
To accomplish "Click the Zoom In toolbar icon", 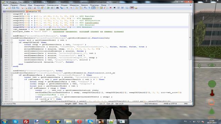I will 67,8.
